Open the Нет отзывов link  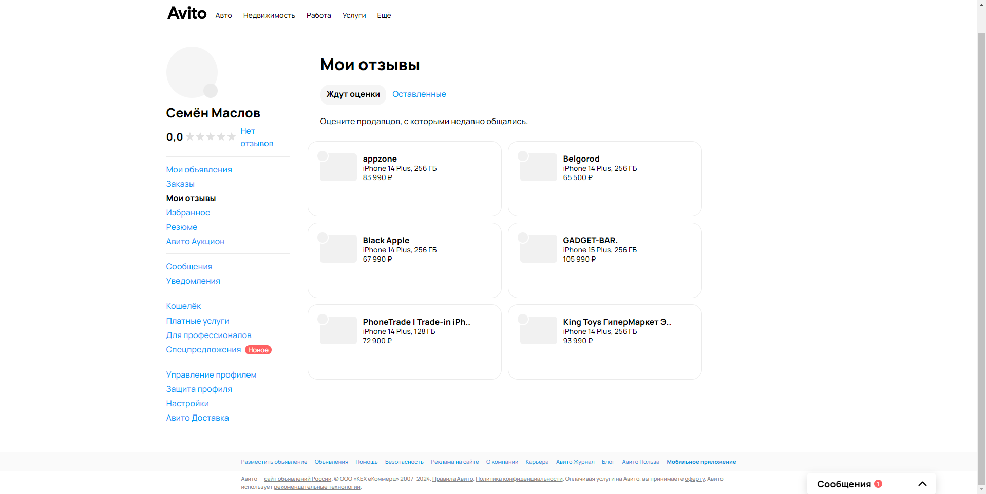point(257,137)
